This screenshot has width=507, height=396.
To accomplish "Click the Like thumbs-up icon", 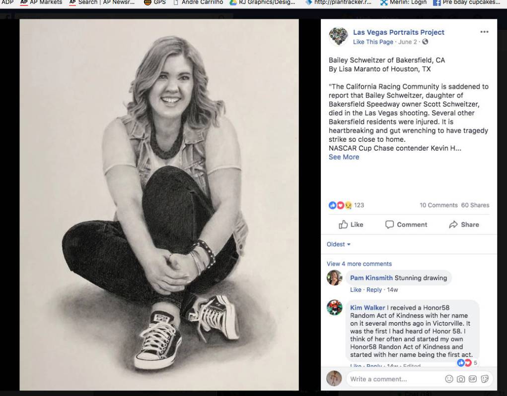I will point(343,225).
